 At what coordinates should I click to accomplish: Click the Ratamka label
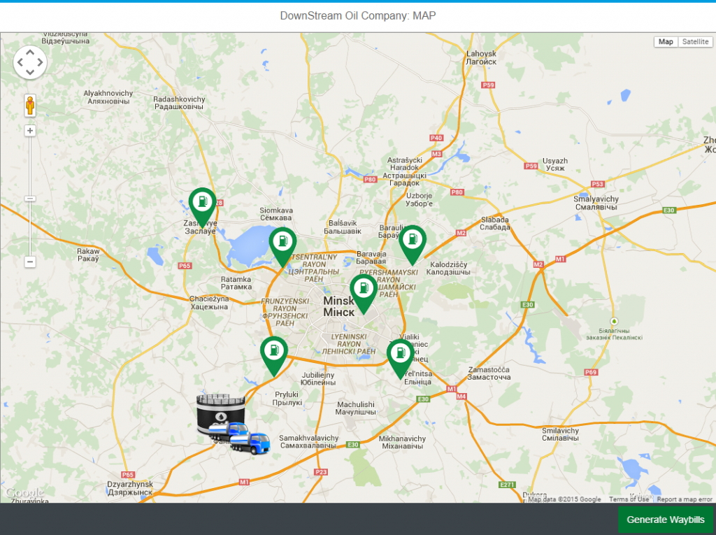(236, 283)
